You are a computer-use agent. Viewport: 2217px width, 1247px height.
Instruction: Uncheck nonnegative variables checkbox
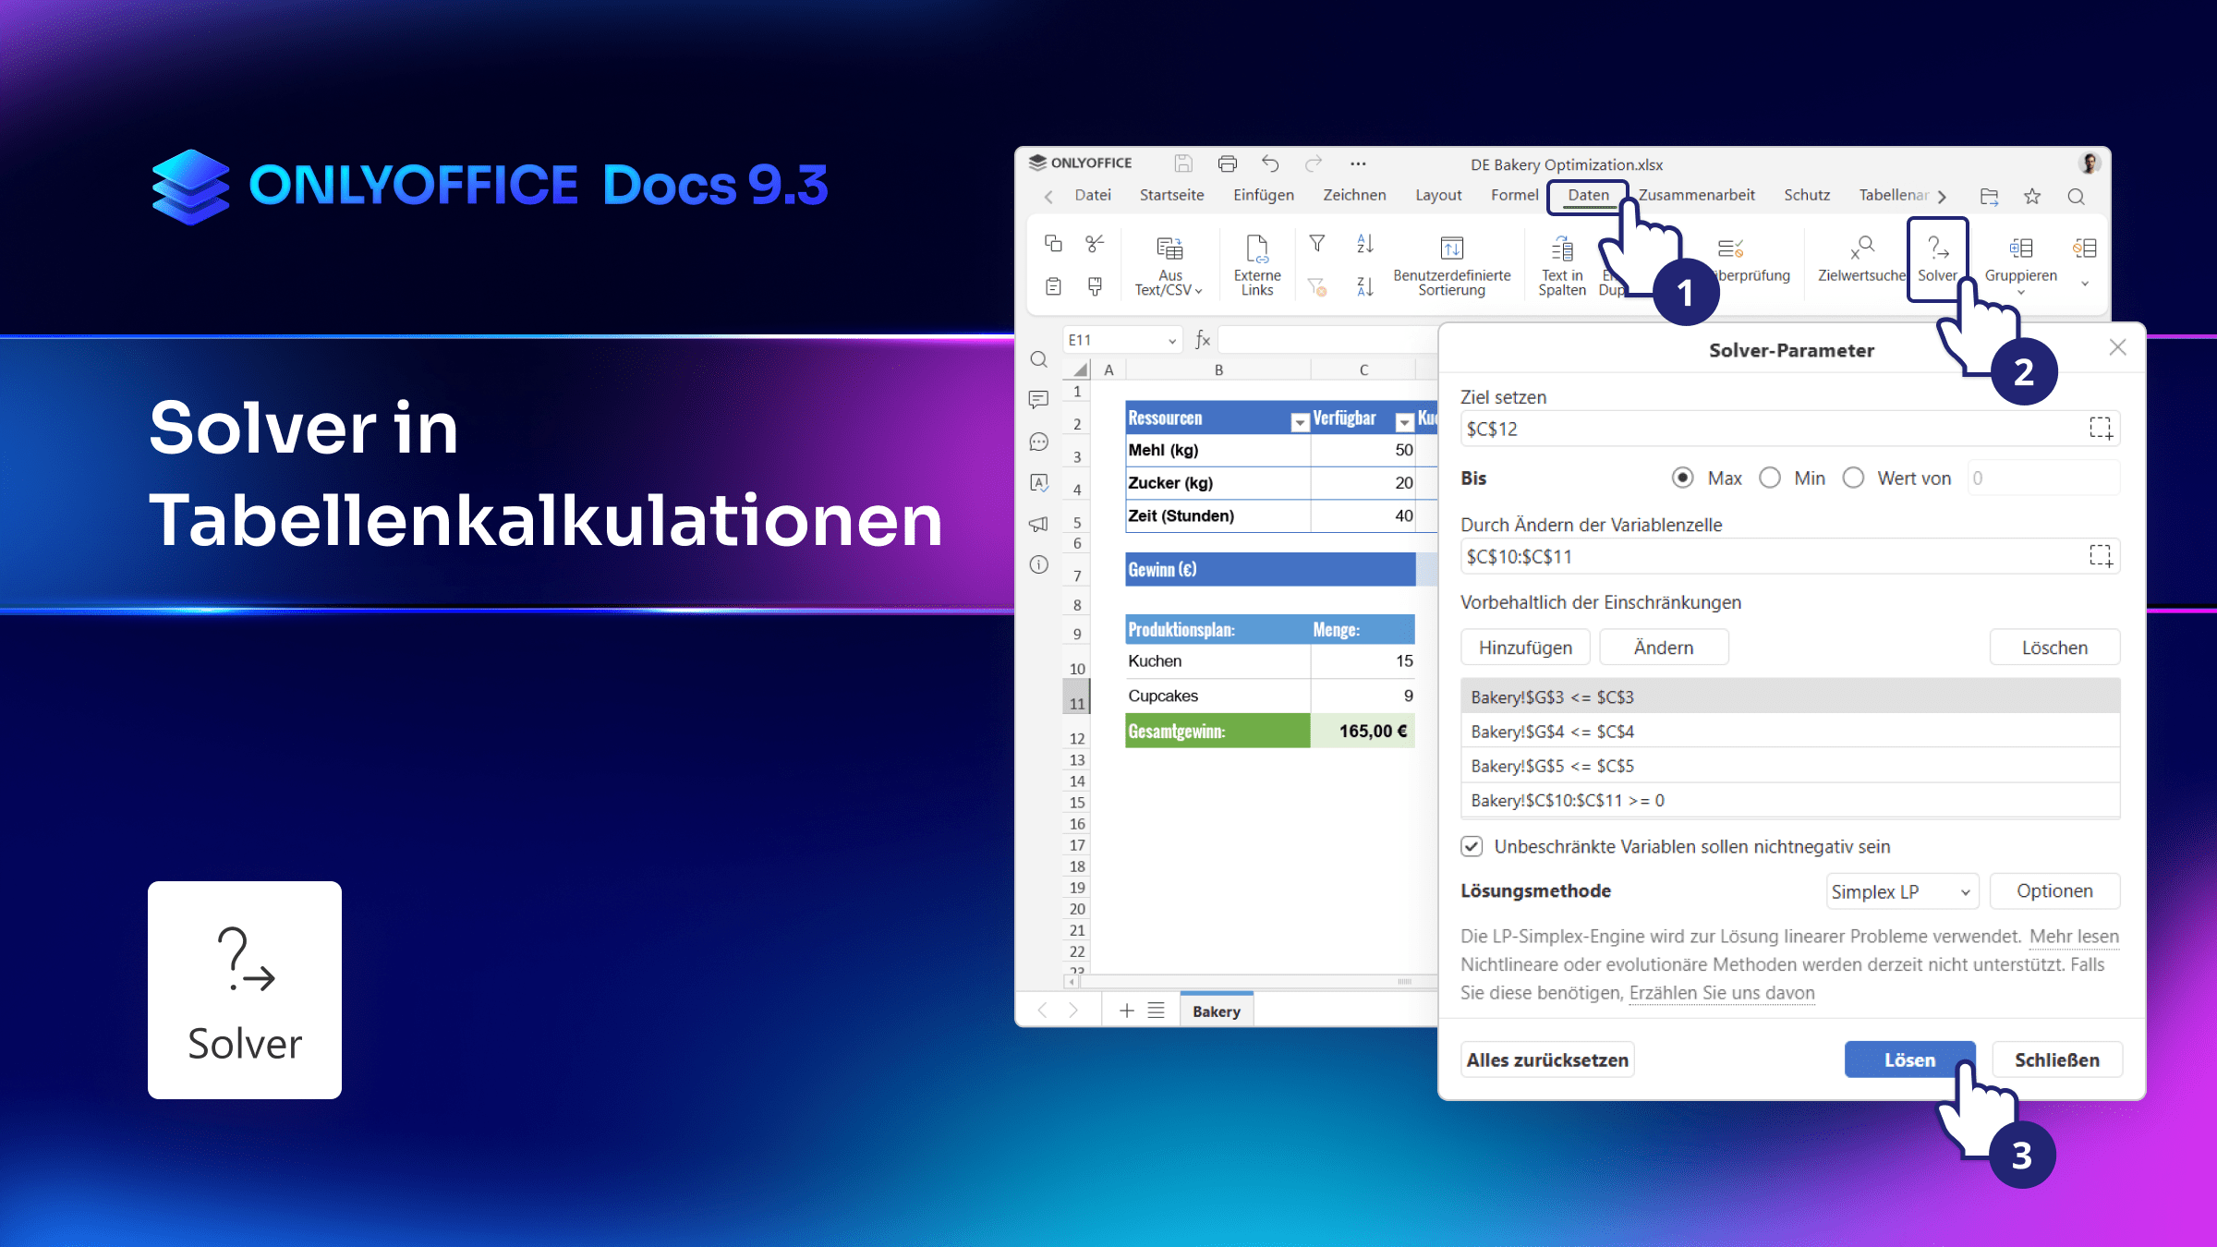point(1472,846)
